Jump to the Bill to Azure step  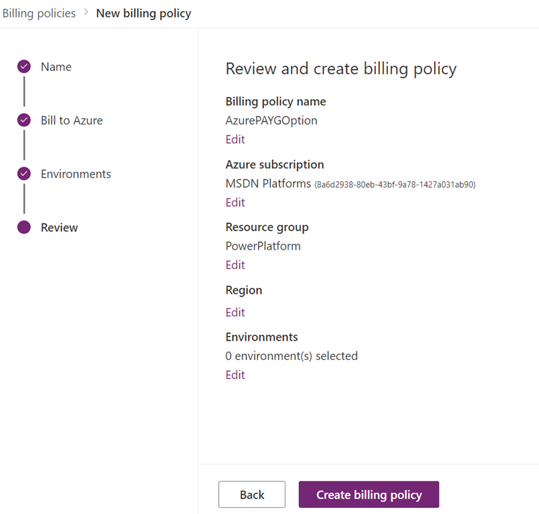[x=72, y=120]
